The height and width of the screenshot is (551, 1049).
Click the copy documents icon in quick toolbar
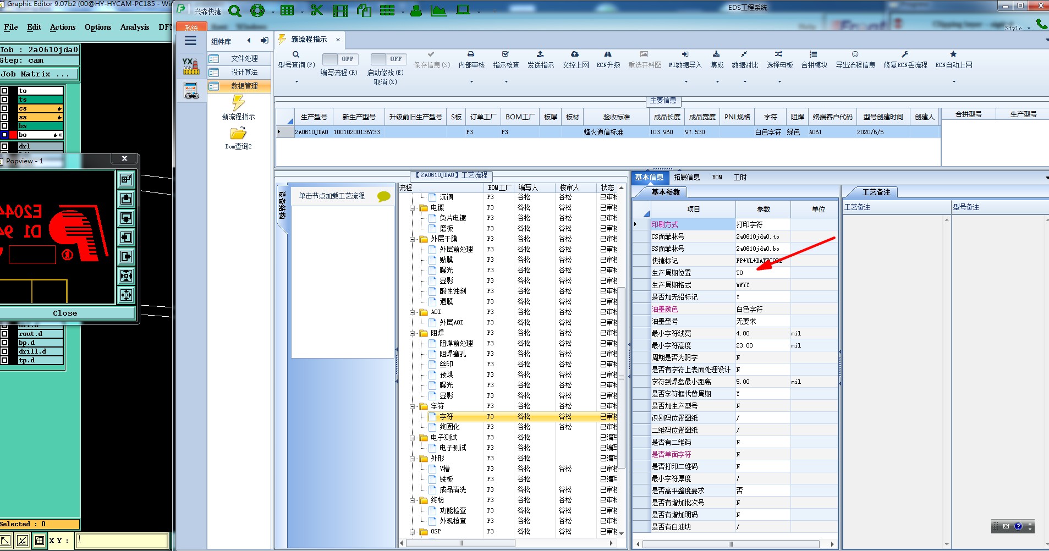point(364,10)
